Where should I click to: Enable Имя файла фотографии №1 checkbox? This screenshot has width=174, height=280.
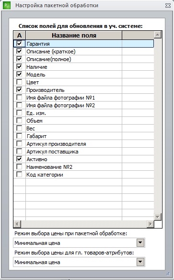[x=19, y=97]
